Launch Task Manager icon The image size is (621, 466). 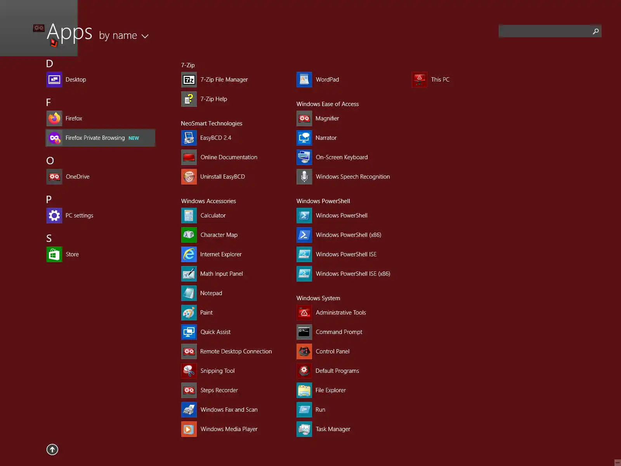point(304,429)
